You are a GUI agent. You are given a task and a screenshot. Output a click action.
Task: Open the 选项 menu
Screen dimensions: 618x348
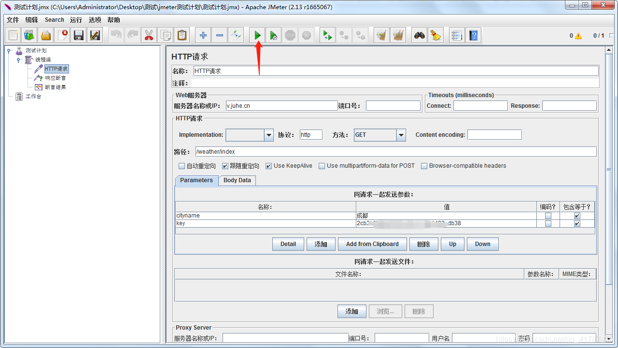click(x=95, y=20)
